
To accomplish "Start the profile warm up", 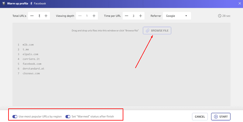I will [221, 117].
